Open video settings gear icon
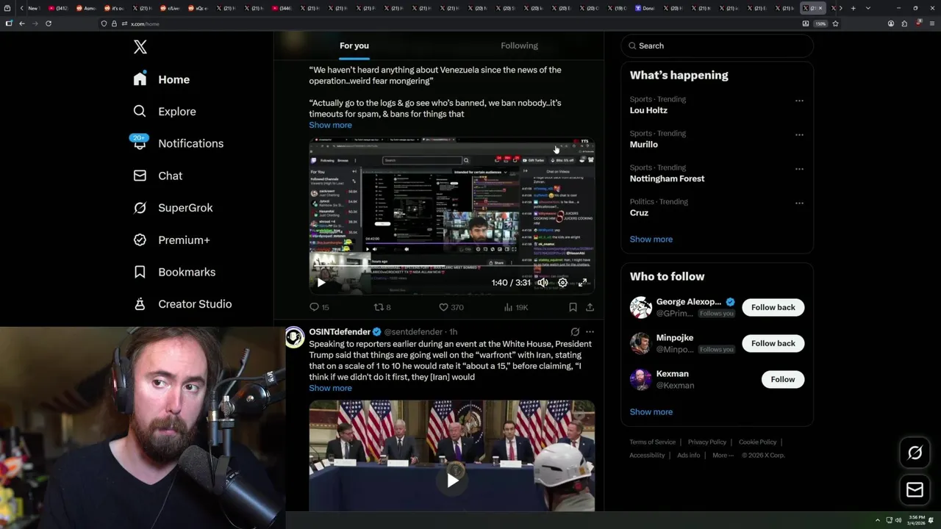Screen dimensions: 941x529 [x=562, y=282]
